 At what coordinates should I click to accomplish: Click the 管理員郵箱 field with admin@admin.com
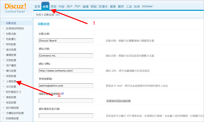click(x=66, y=86)
